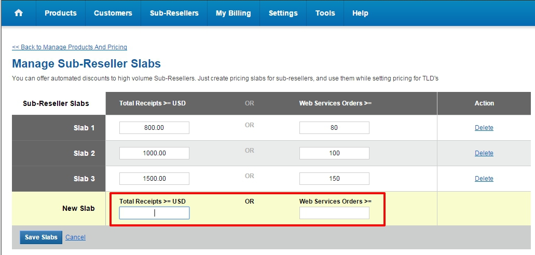
Task: Click Slab 1 Web Services Orders field
Action: [x=334, y=128]
